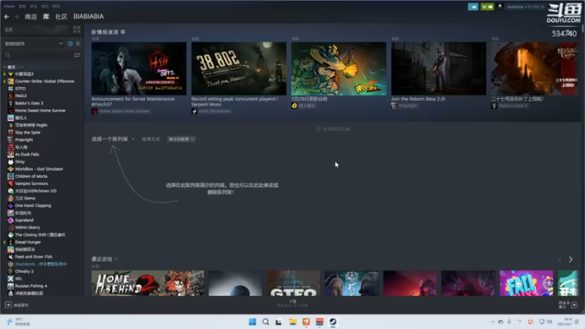Image resolution: width=585 pixels, height=329 pixels.
Task: Click Record setting peak concurrent players headline
Action: pyautogui.click(x=234, y=102)
